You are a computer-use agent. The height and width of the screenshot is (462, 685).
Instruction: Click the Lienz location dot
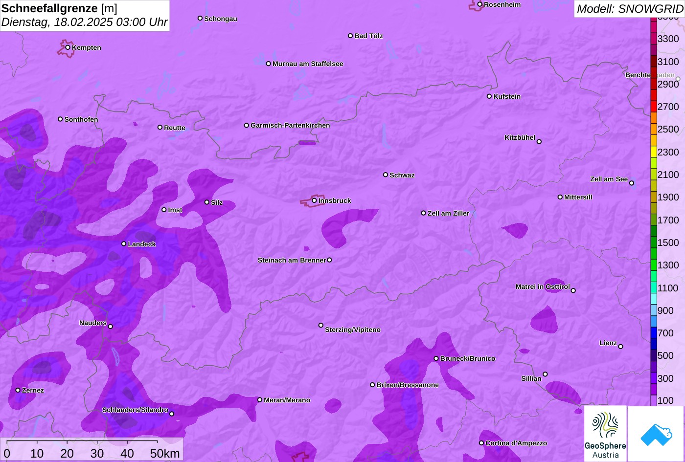click(621, 347)
